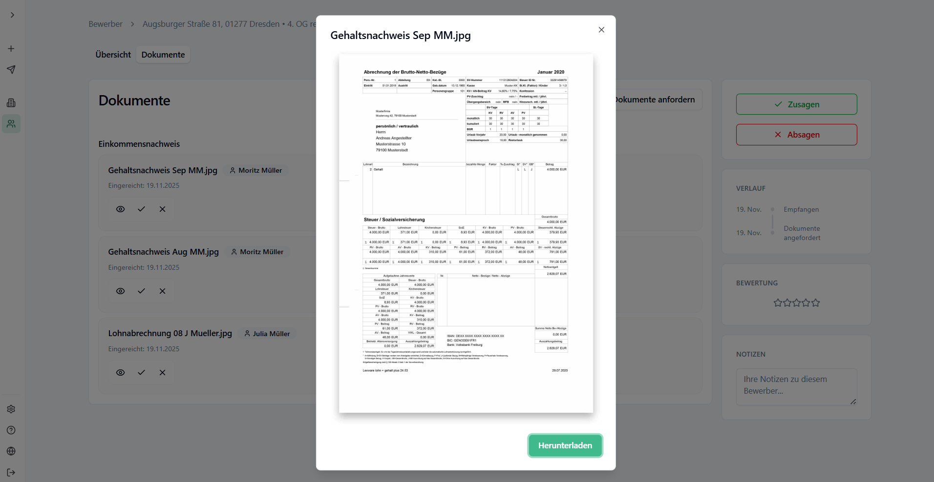Click the dialog title Gehaltsnachweis Sep MM.jpg
The height and width of the screenshot is (482, 934).
[x=401, y=36]
